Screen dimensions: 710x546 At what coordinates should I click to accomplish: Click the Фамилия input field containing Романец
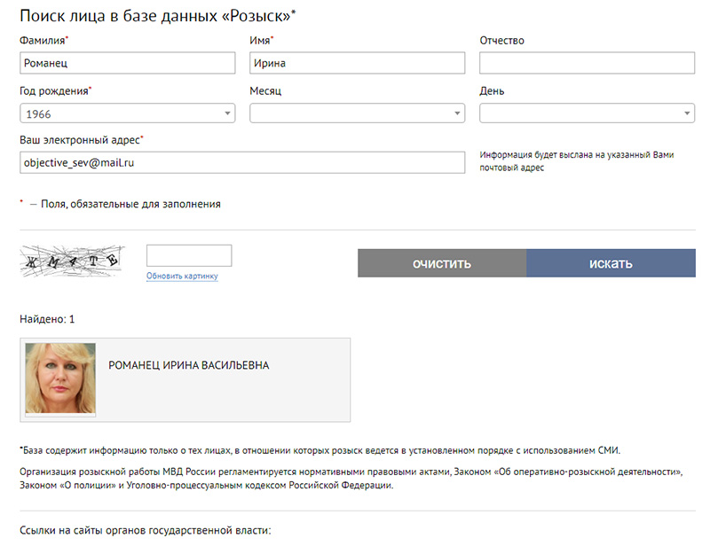click(127, 63)
